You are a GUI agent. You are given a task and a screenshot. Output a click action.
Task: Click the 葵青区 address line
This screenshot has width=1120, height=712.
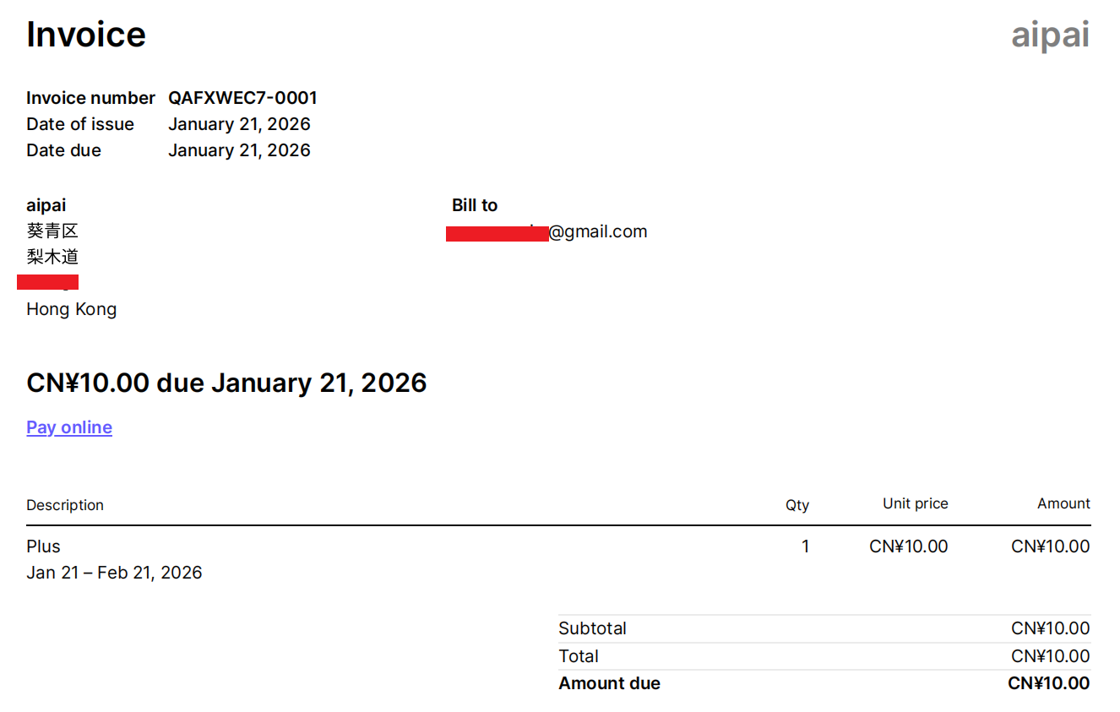click(52, 231)
